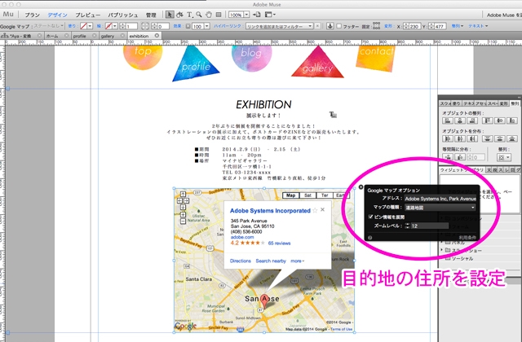
Task: Select the Selection arrow tool
Action: (170, 15)
